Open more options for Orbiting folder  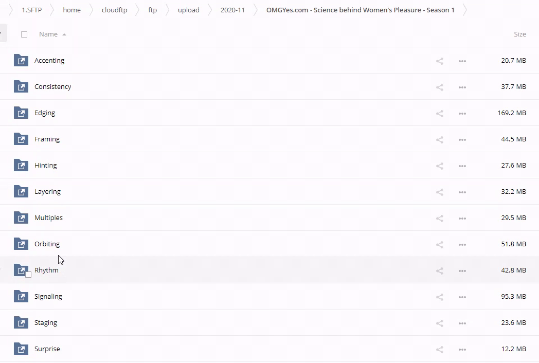point(462,244)
